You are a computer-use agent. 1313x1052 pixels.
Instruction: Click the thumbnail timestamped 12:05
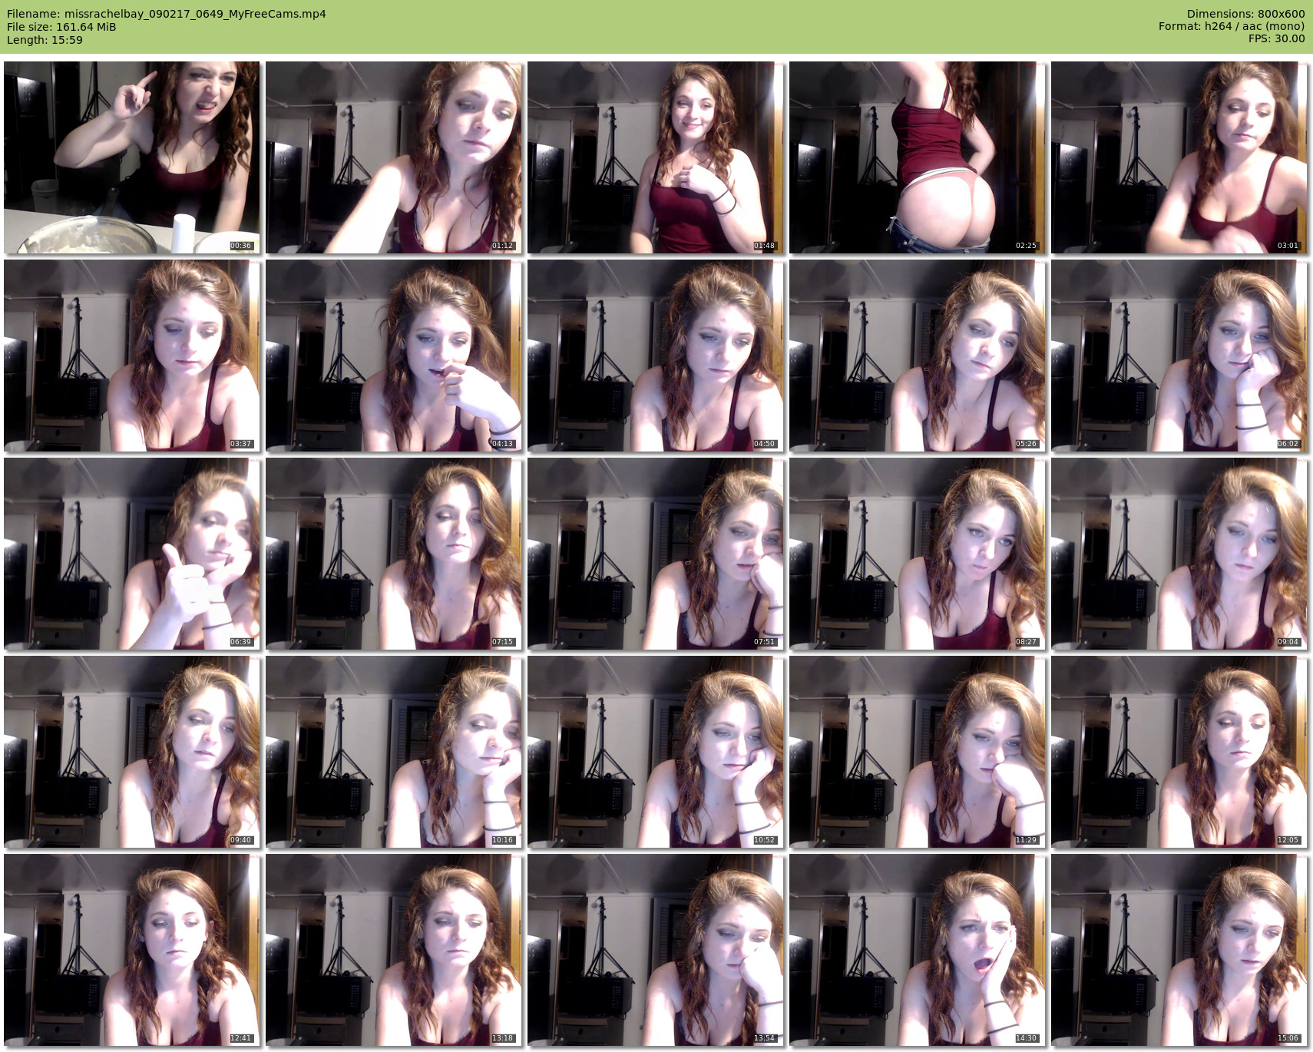pos(1179,752)
